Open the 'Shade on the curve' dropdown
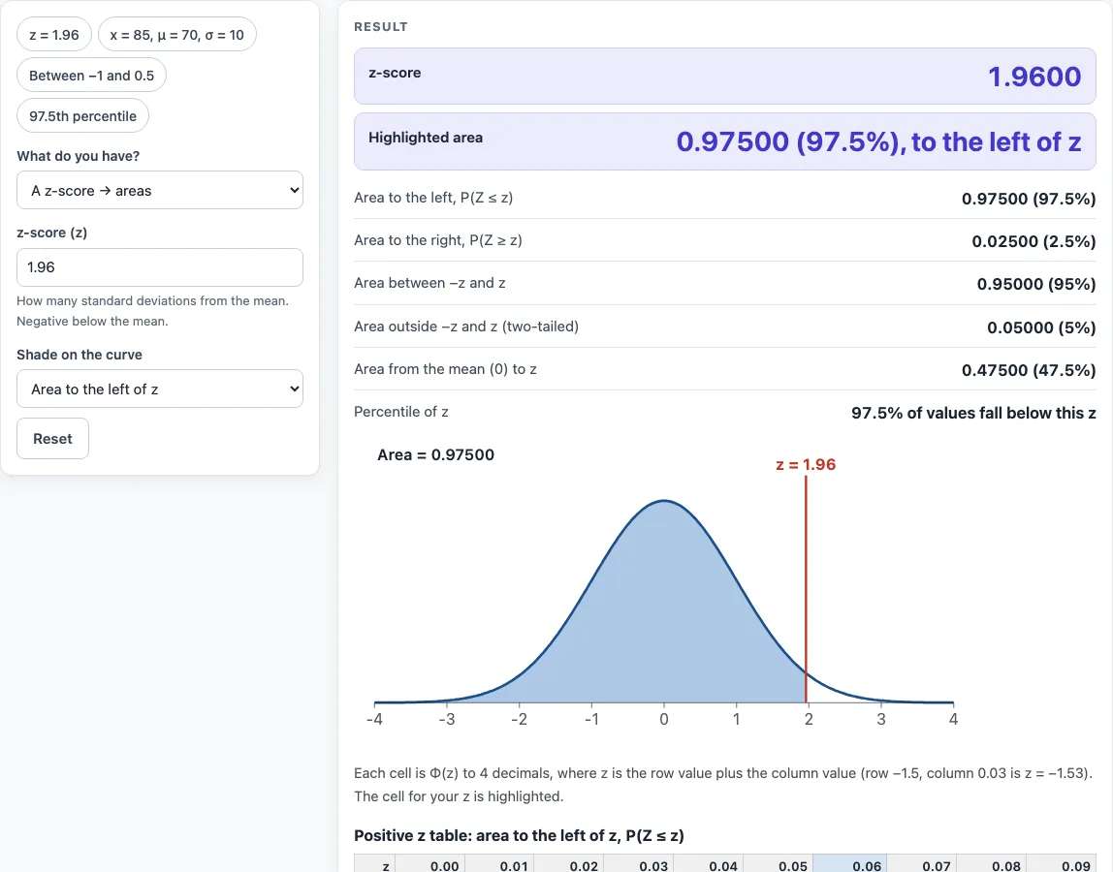Image resolution: width=1113 pixels, height=872 pixels. 160,389
